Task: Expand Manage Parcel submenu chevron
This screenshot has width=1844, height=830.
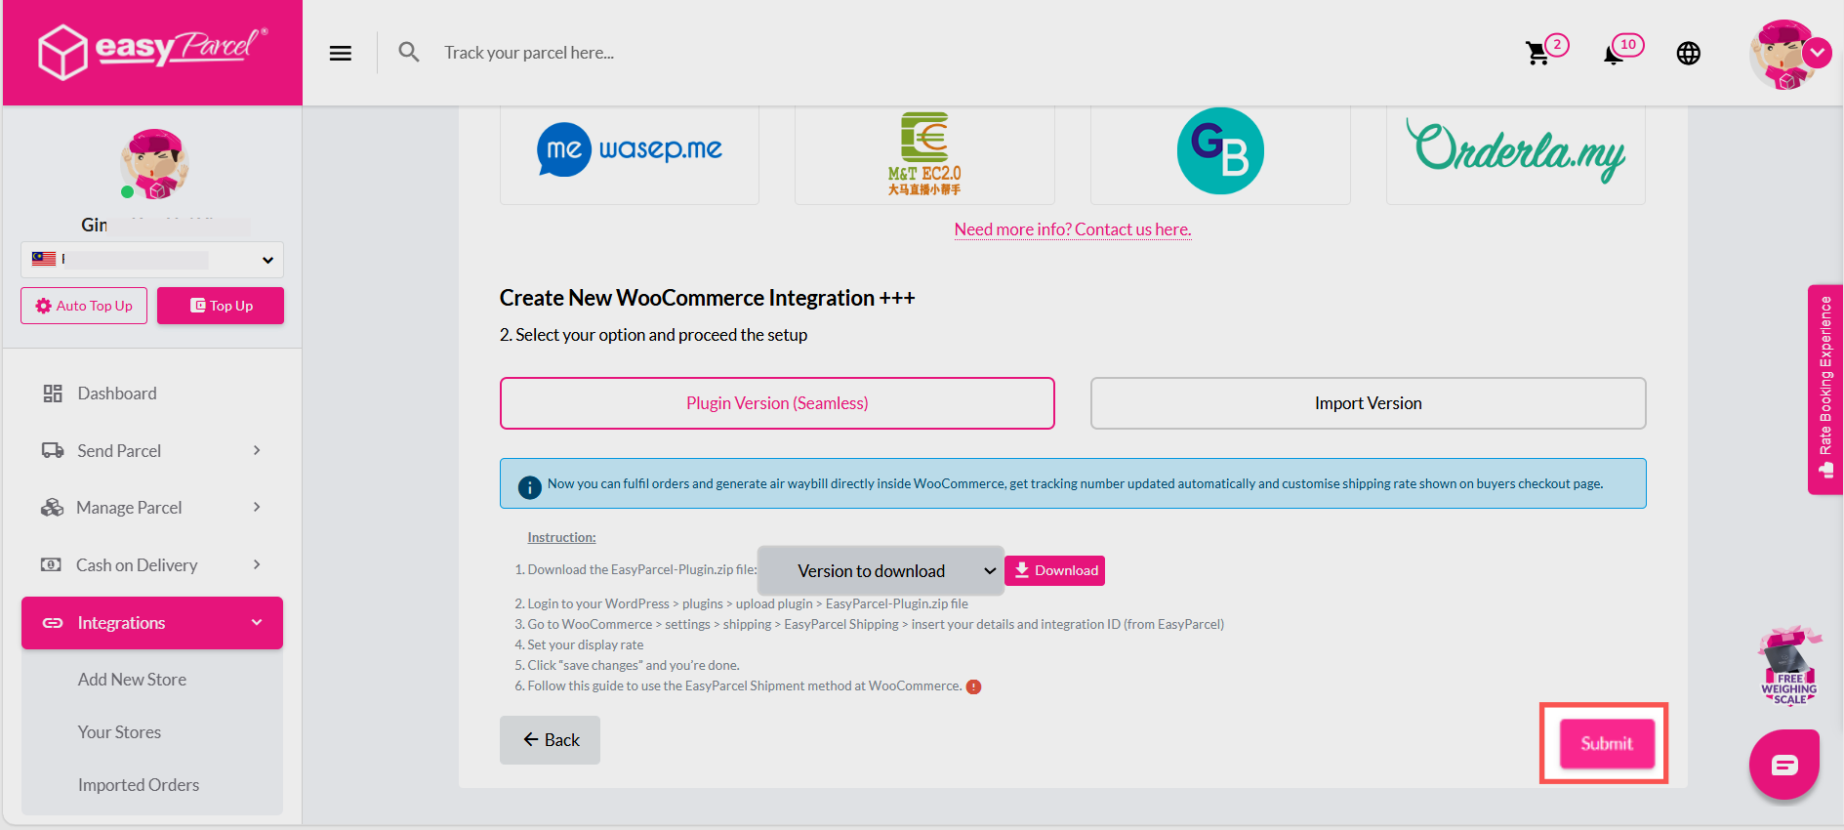Action: coord(257,507)
